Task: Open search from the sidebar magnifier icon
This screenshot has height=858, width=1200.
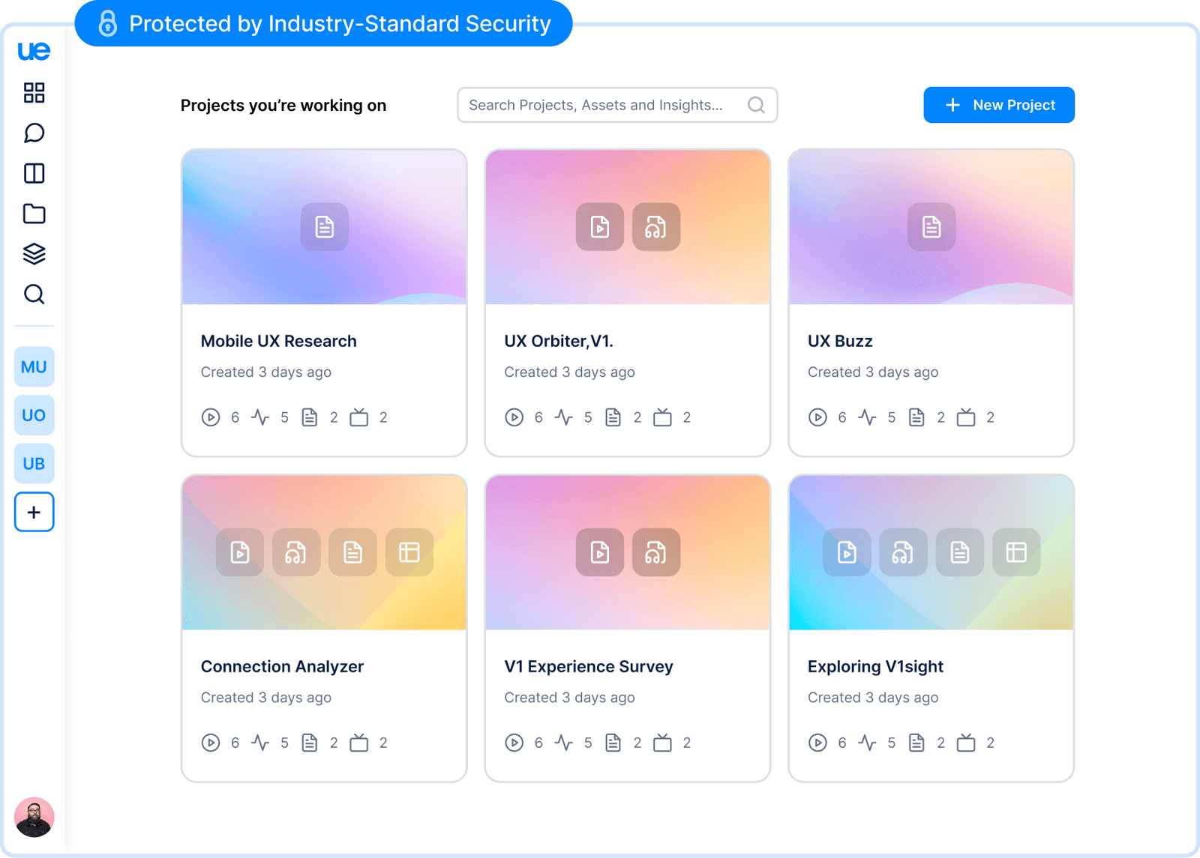Action: tap(34, 294)
